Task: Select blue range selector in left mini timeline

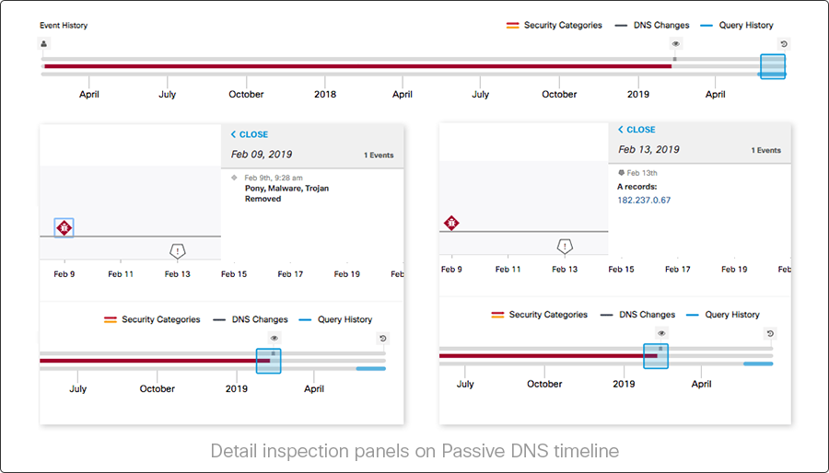Action: tap(269, 361)
